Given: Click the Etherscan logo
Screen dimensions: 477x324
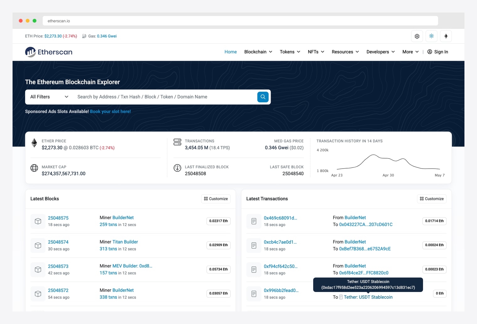Looking at the screenshot, I should pyautogui.click(x=49, y=52).
